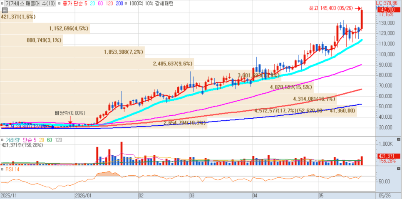This screenshot has height=199, width=402.
Task: Click the 4,020,597(15.5%) volume profile bar
Action: click(x=157, y=87)
